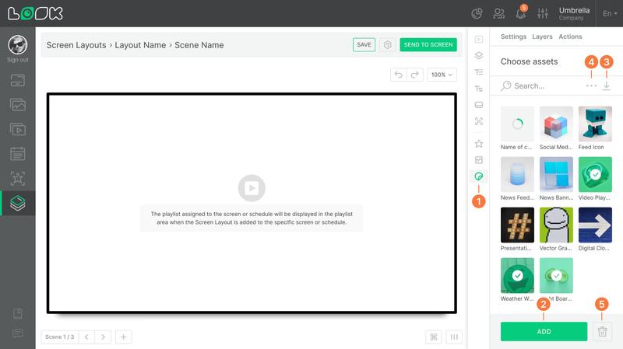This screenshot has width=623, height=349.
Task: Switch to the Layers tab
Action: [x=542, y=37]
